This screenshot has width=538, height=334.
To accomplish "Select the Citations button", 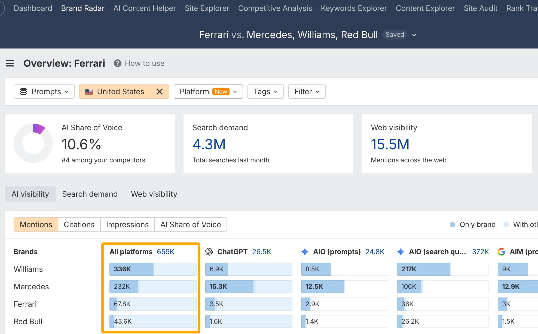I will click(x=79, y=224).
